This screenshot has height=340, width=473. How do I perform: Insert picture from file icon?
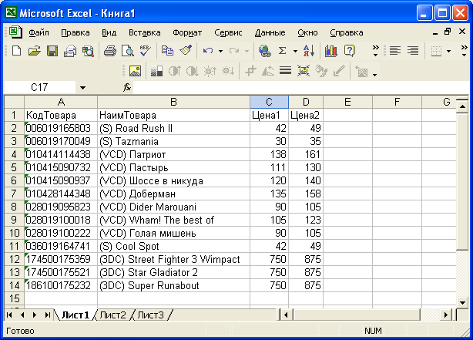tap(135, 71)
